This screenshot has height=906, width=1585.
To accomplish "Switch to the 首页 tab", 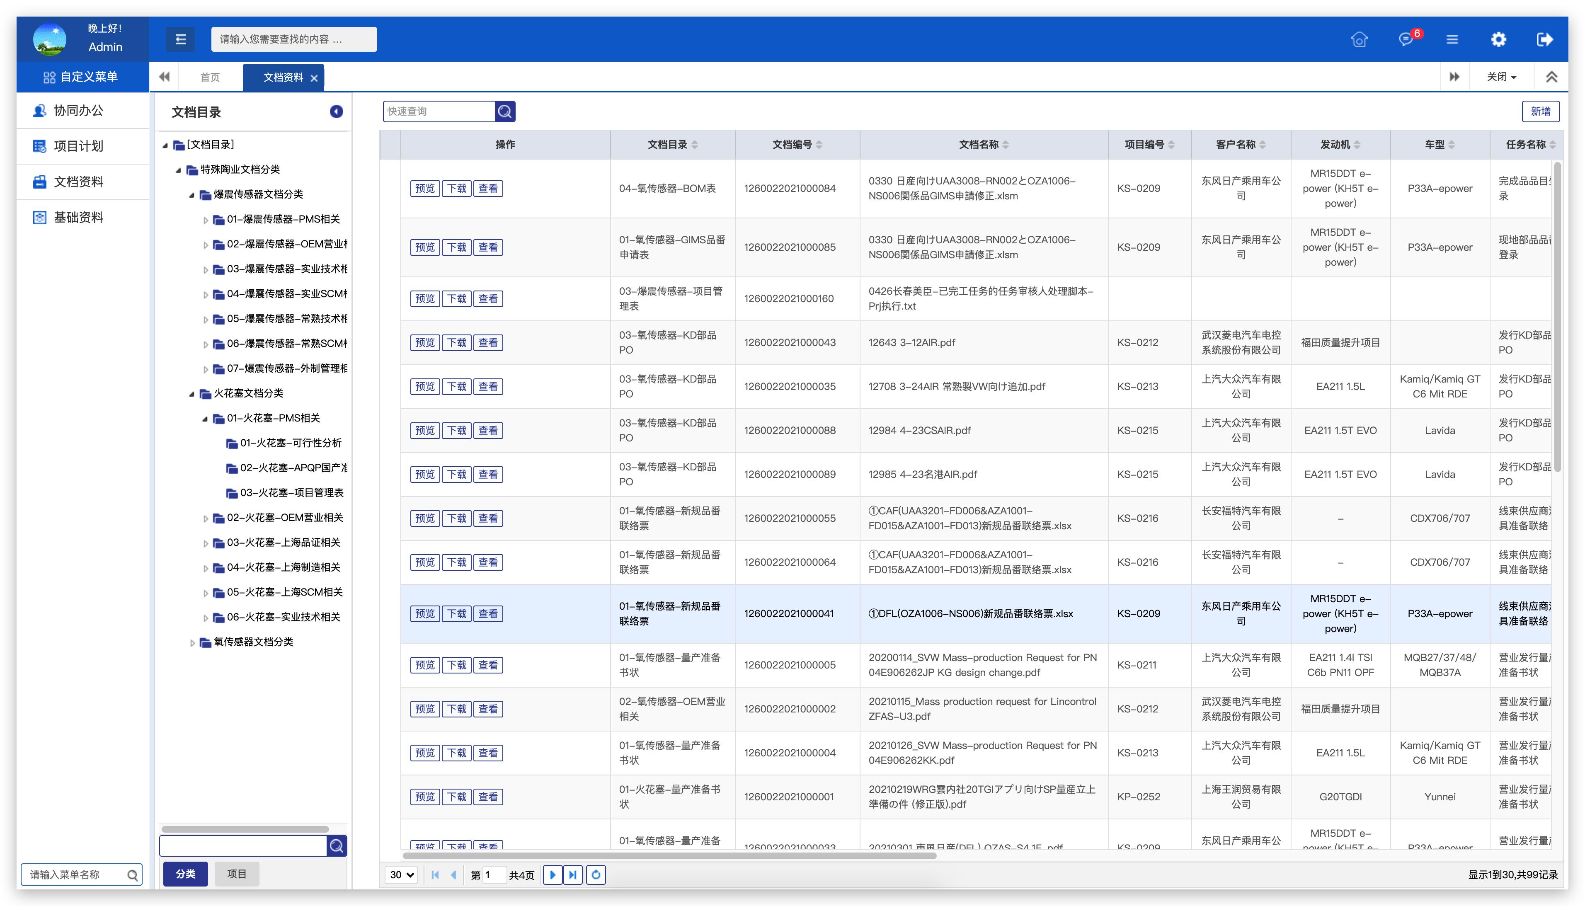I will click(x=210, y=77).
